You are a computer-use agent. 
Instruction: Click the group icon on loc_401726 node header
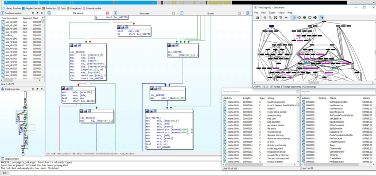point(79,45)
